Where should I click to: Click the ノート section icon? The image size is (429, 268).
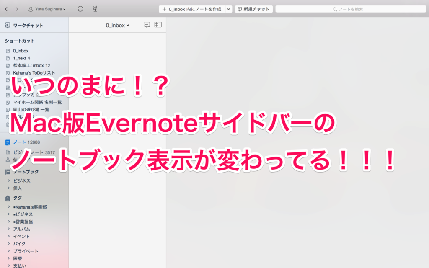(x=8, y=142)
